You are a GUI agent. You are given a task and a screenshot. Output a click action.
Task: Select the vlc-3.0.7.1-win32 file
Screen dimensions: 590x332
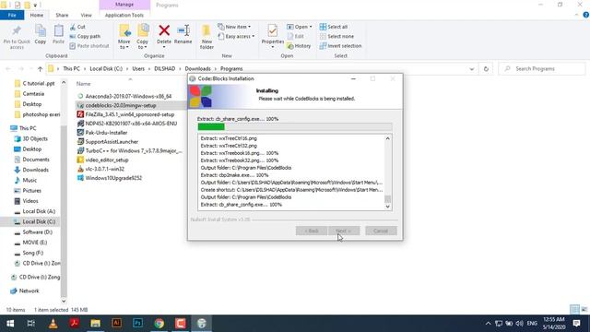point(104,169)
